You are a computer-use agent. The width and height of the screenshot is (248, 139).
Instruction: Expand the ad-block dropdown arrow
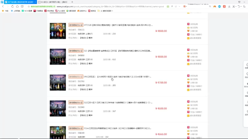pos(186,6)
